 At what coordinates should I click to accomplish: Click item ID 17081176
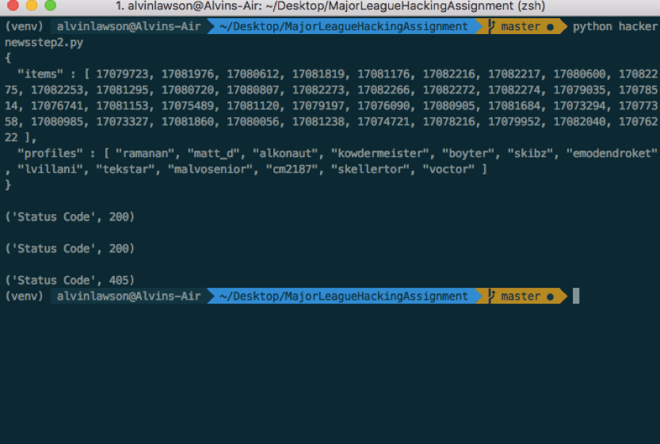coord(383,75)
